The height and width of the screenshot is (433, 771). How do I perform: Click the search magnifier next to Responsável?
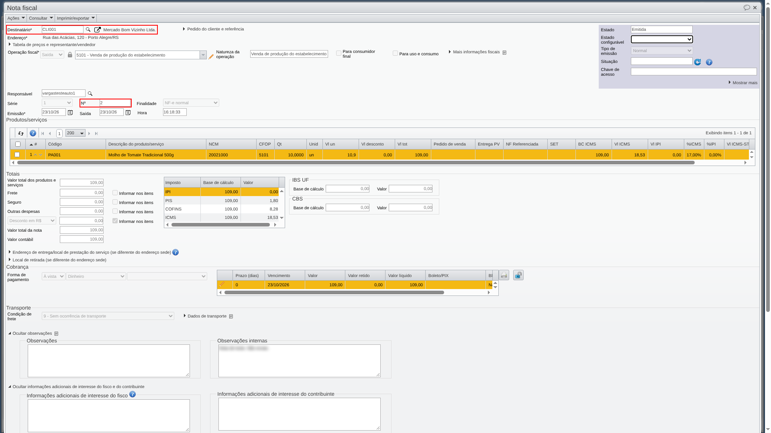(90, 94)
